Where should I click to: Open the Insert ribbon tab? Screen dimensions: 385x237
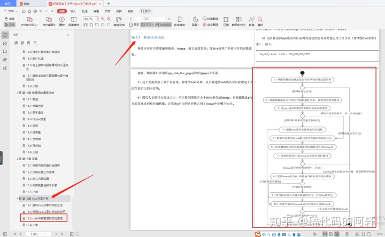tap(73, 11)
